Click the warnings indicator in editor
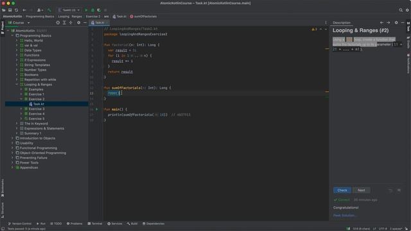 point(314,29)
